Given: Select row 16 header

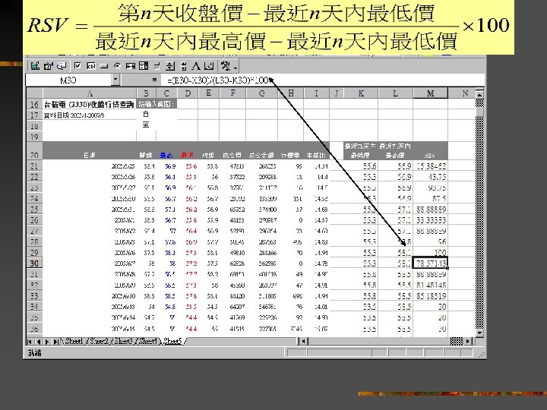Looking at the screenshot, I should coord(34,104).
